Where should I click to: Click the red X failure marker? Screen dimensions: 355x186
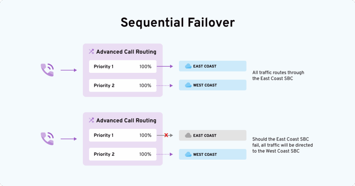(166, 135)
